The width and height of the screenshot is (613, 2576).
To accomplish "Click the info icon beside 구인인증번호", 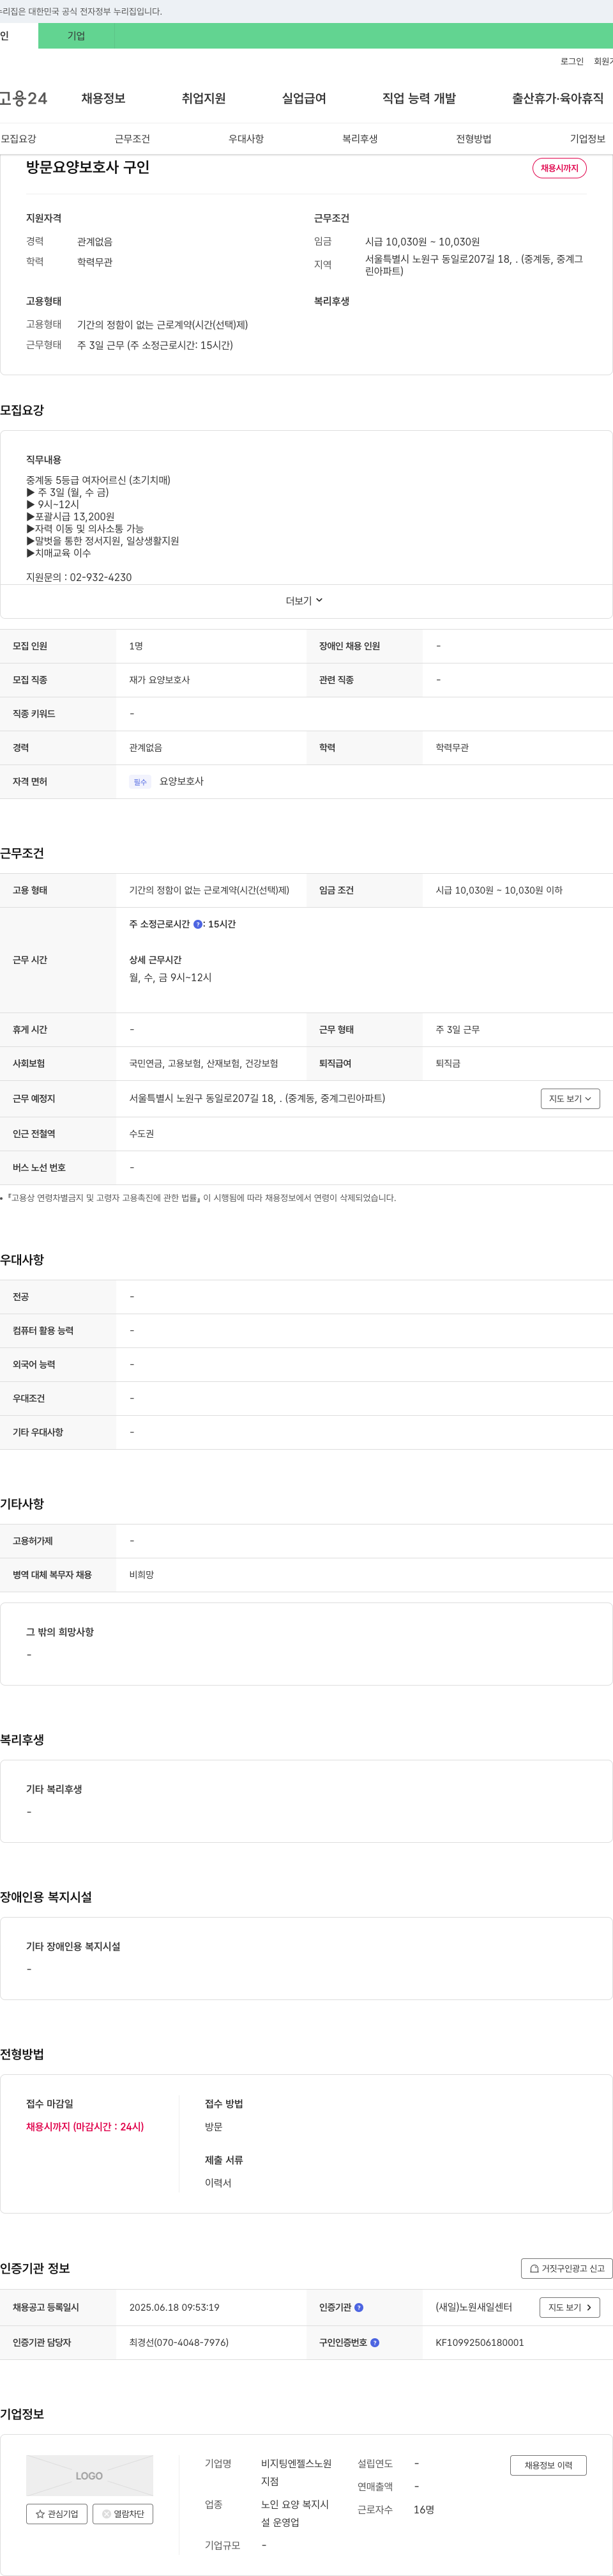I will click(375, 2342).
